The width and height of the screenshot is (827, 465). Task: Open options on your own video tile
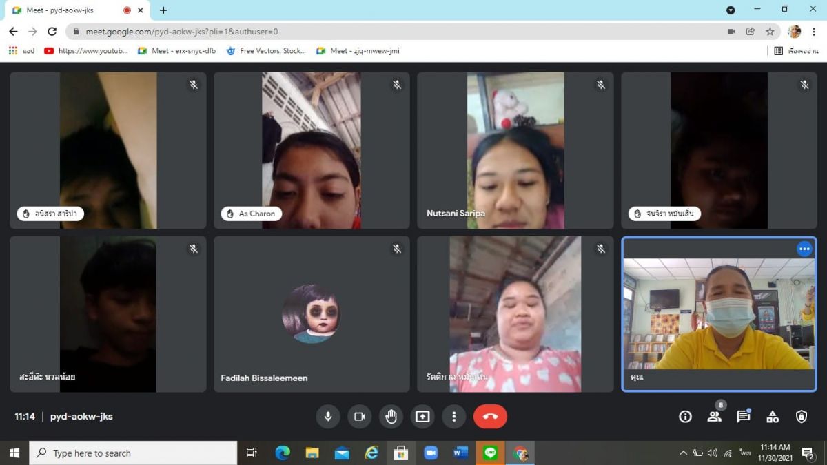pyautogui.click(x=804, y=249)
